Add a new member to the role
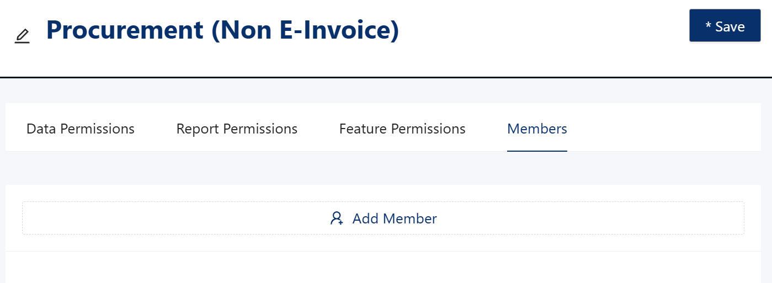The image size is (772, 283). pyautogui.click(x=383, y=218)
